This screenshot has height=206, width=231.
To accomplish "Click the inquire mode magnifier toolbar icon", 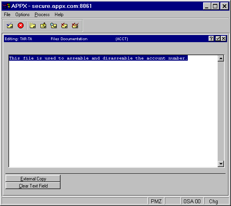I will pyautogui.click(x=53, y=26).
